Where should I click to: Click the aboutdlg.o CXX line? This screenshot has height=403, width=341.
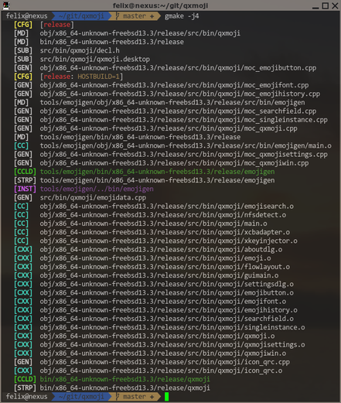point(148,250)
